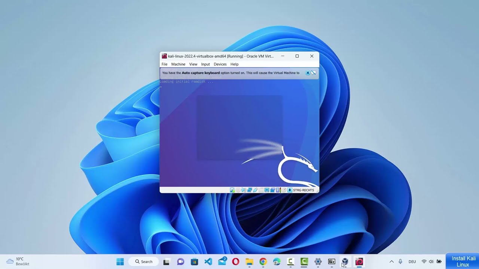Open Microsoft Store from the taskbar

tap(194, 262)
